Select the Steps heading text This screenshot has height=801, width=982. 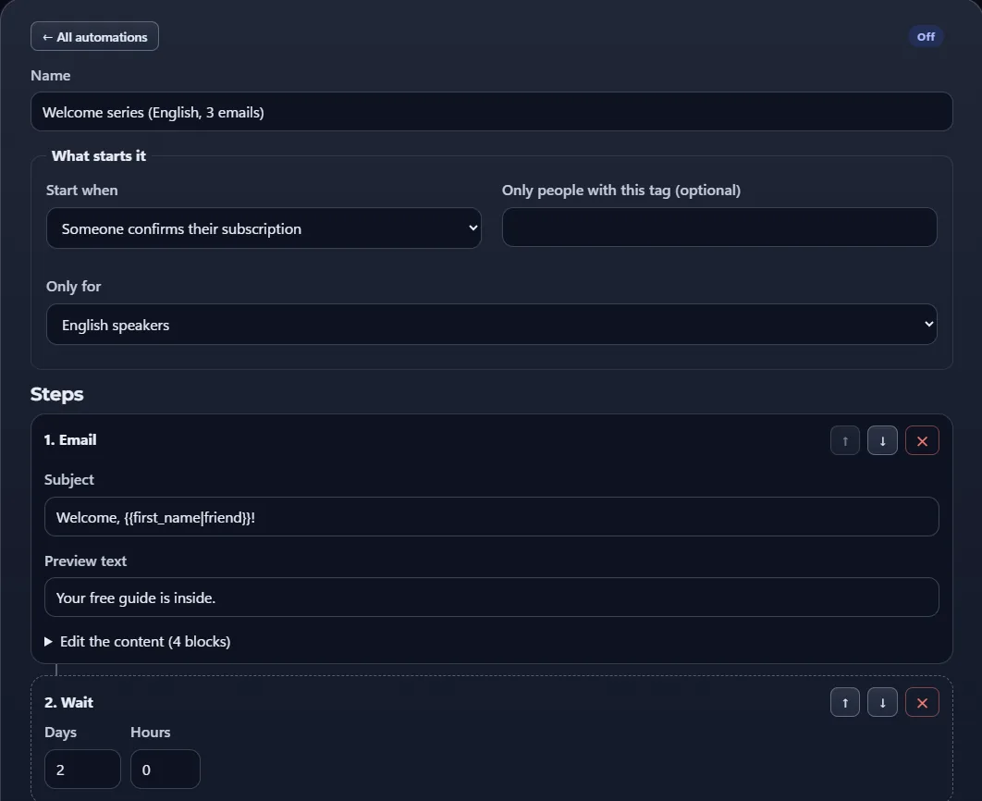coord(57,394)
